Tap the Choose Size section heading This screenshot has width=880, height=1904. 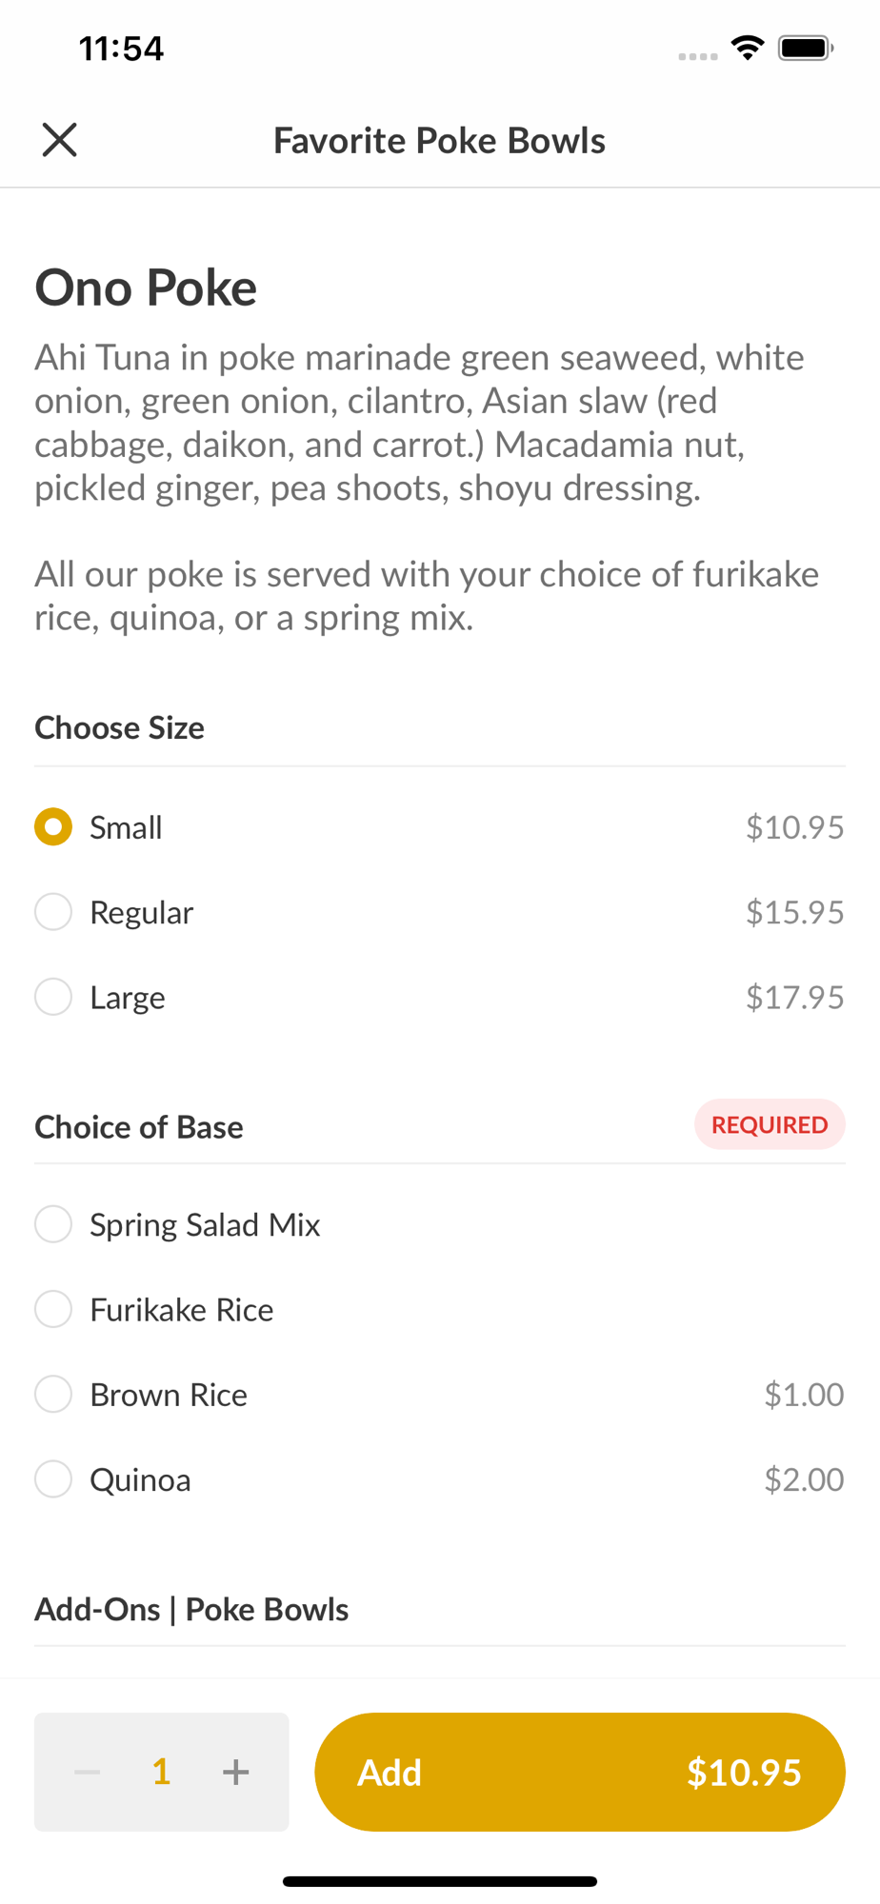tap(120, 727)
